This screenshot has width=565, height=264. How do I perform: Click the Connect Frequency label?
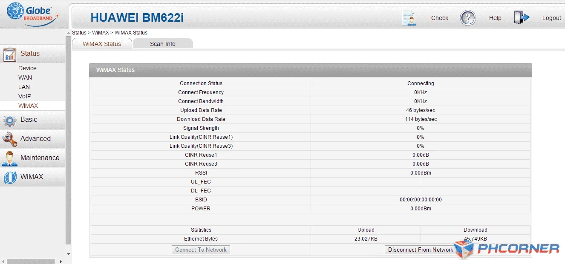(x=201, y=92)
